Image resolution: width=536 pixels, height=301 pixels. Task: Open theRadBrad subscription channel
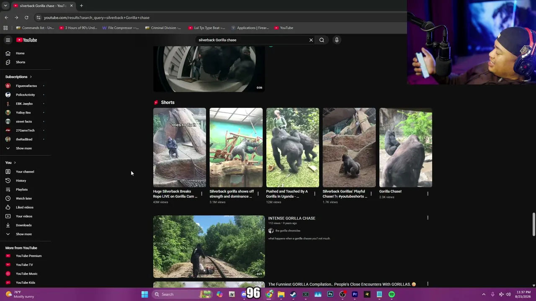pos(24,140)
